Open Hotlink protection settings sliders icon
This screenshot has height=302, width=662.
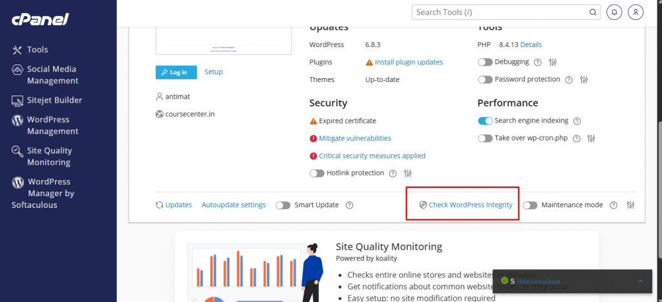click(408, 174)
